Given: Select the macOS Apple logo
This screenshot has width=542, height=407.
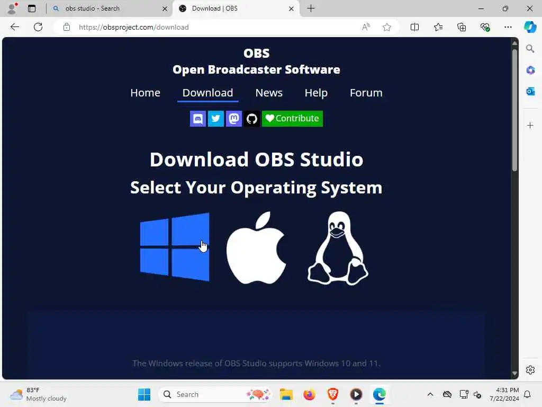Looking at the screenshot, I should (x=256, y=248).
